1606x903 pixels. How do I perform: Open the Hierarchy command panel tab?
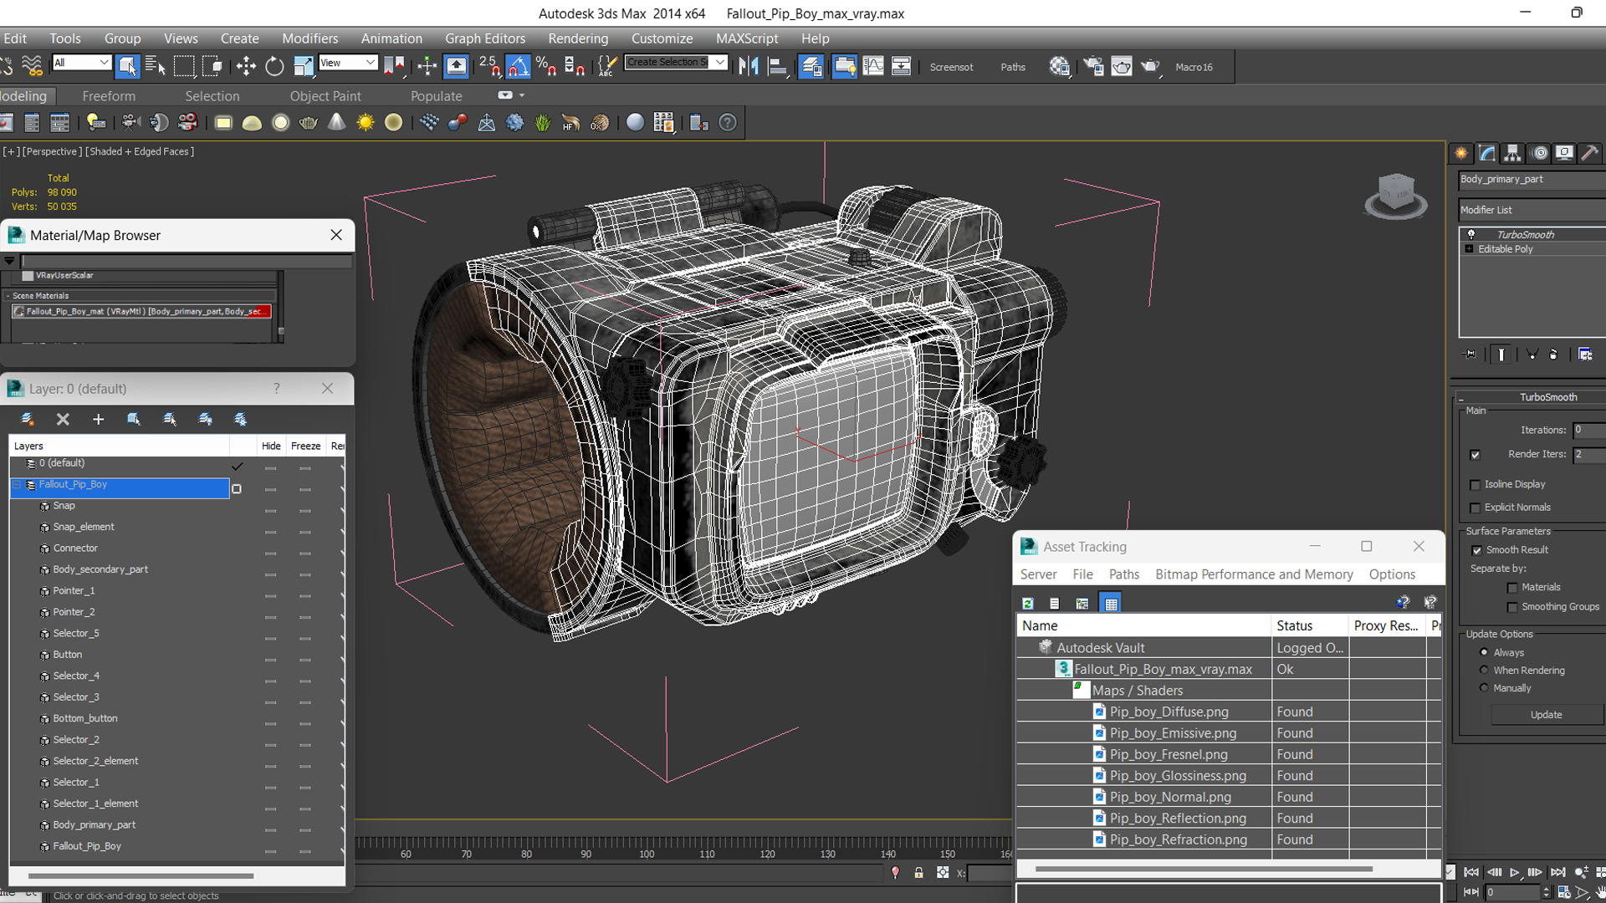(x=1512, y=153)
